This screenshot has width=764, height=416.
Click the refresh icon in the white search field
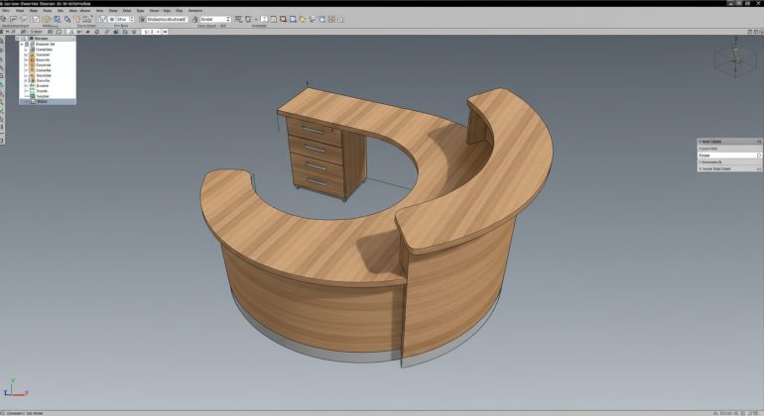(x=758, y=156)
